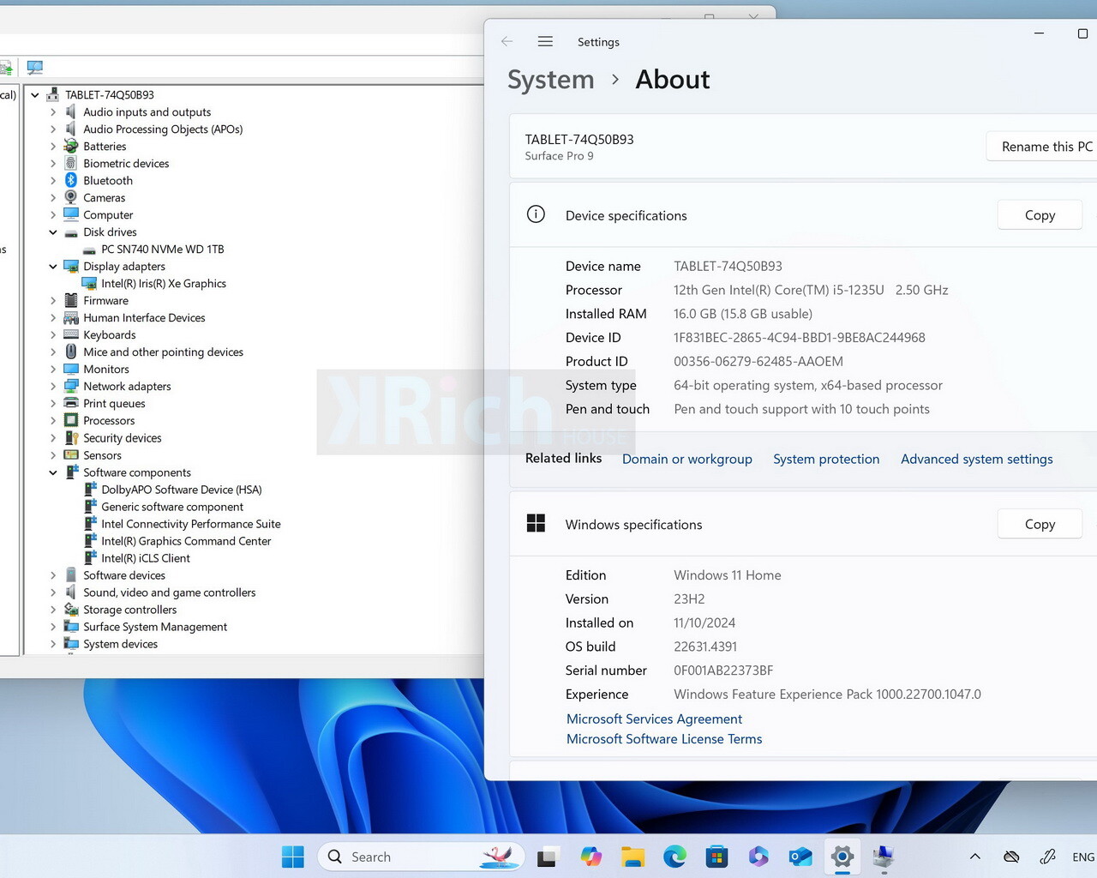Expand the Monitors node
The width and height of the screenshot is (1097, 878).
tap(53, 369)
